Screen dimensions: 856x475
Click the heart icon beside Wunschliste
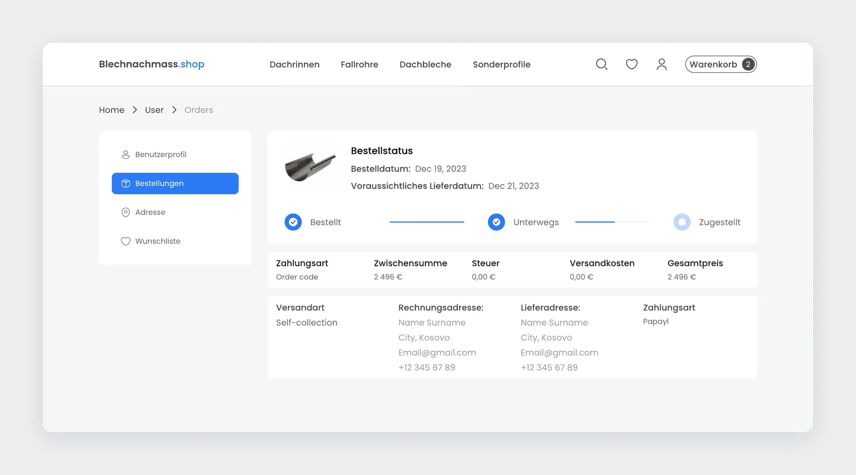126,241
